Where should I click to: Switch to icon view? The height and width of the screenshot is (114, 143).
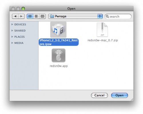point(30,16)
